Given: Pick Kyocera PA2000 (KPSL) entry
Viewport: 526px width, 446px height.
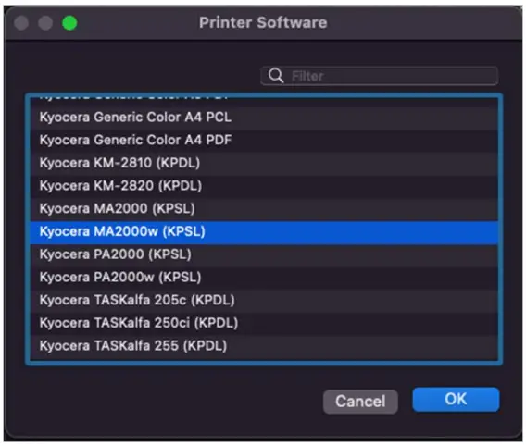Looking at the screenshot, I should (264, 254).
